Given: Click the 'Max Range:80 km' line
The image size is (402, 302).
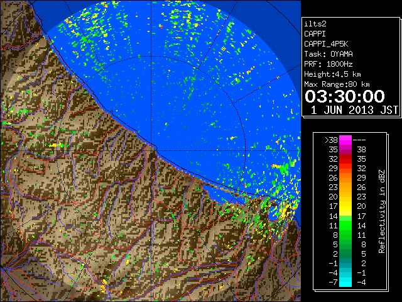Looking at the screenshot, I should (337, 84).
